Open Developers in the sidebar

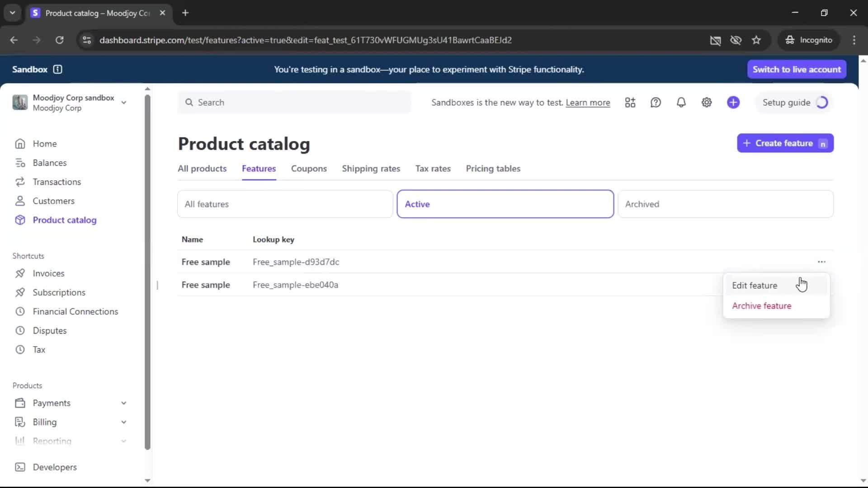coord(54,467)
